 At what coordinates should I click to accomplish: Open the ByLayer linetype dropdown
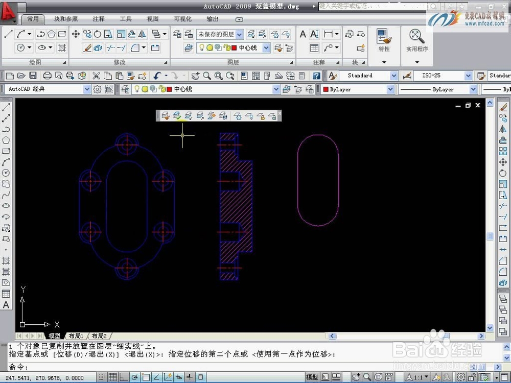click(x=474, y=89)
